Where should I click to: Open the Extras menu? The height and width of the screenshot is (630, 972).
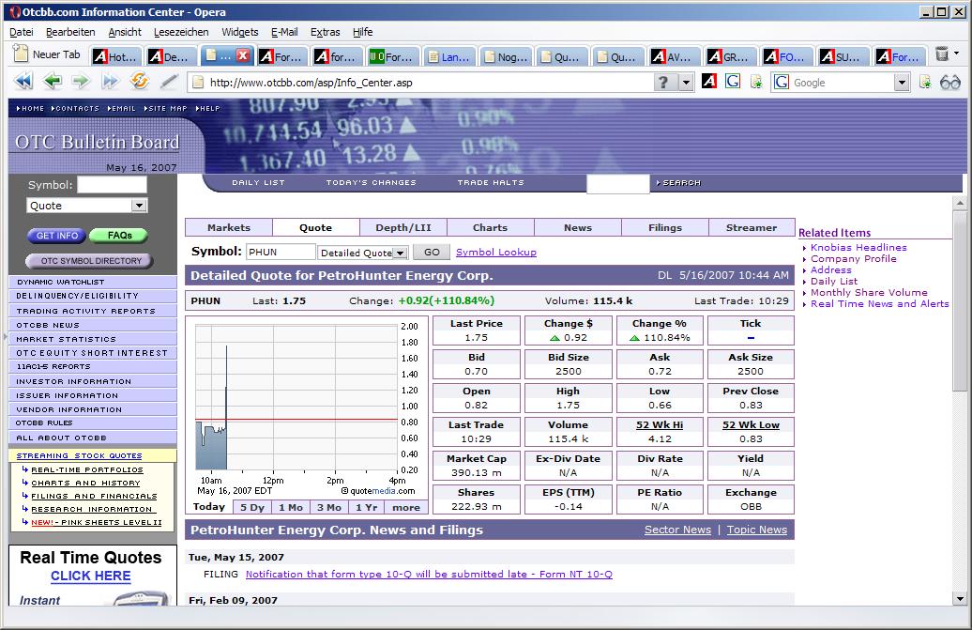[325, 31]
